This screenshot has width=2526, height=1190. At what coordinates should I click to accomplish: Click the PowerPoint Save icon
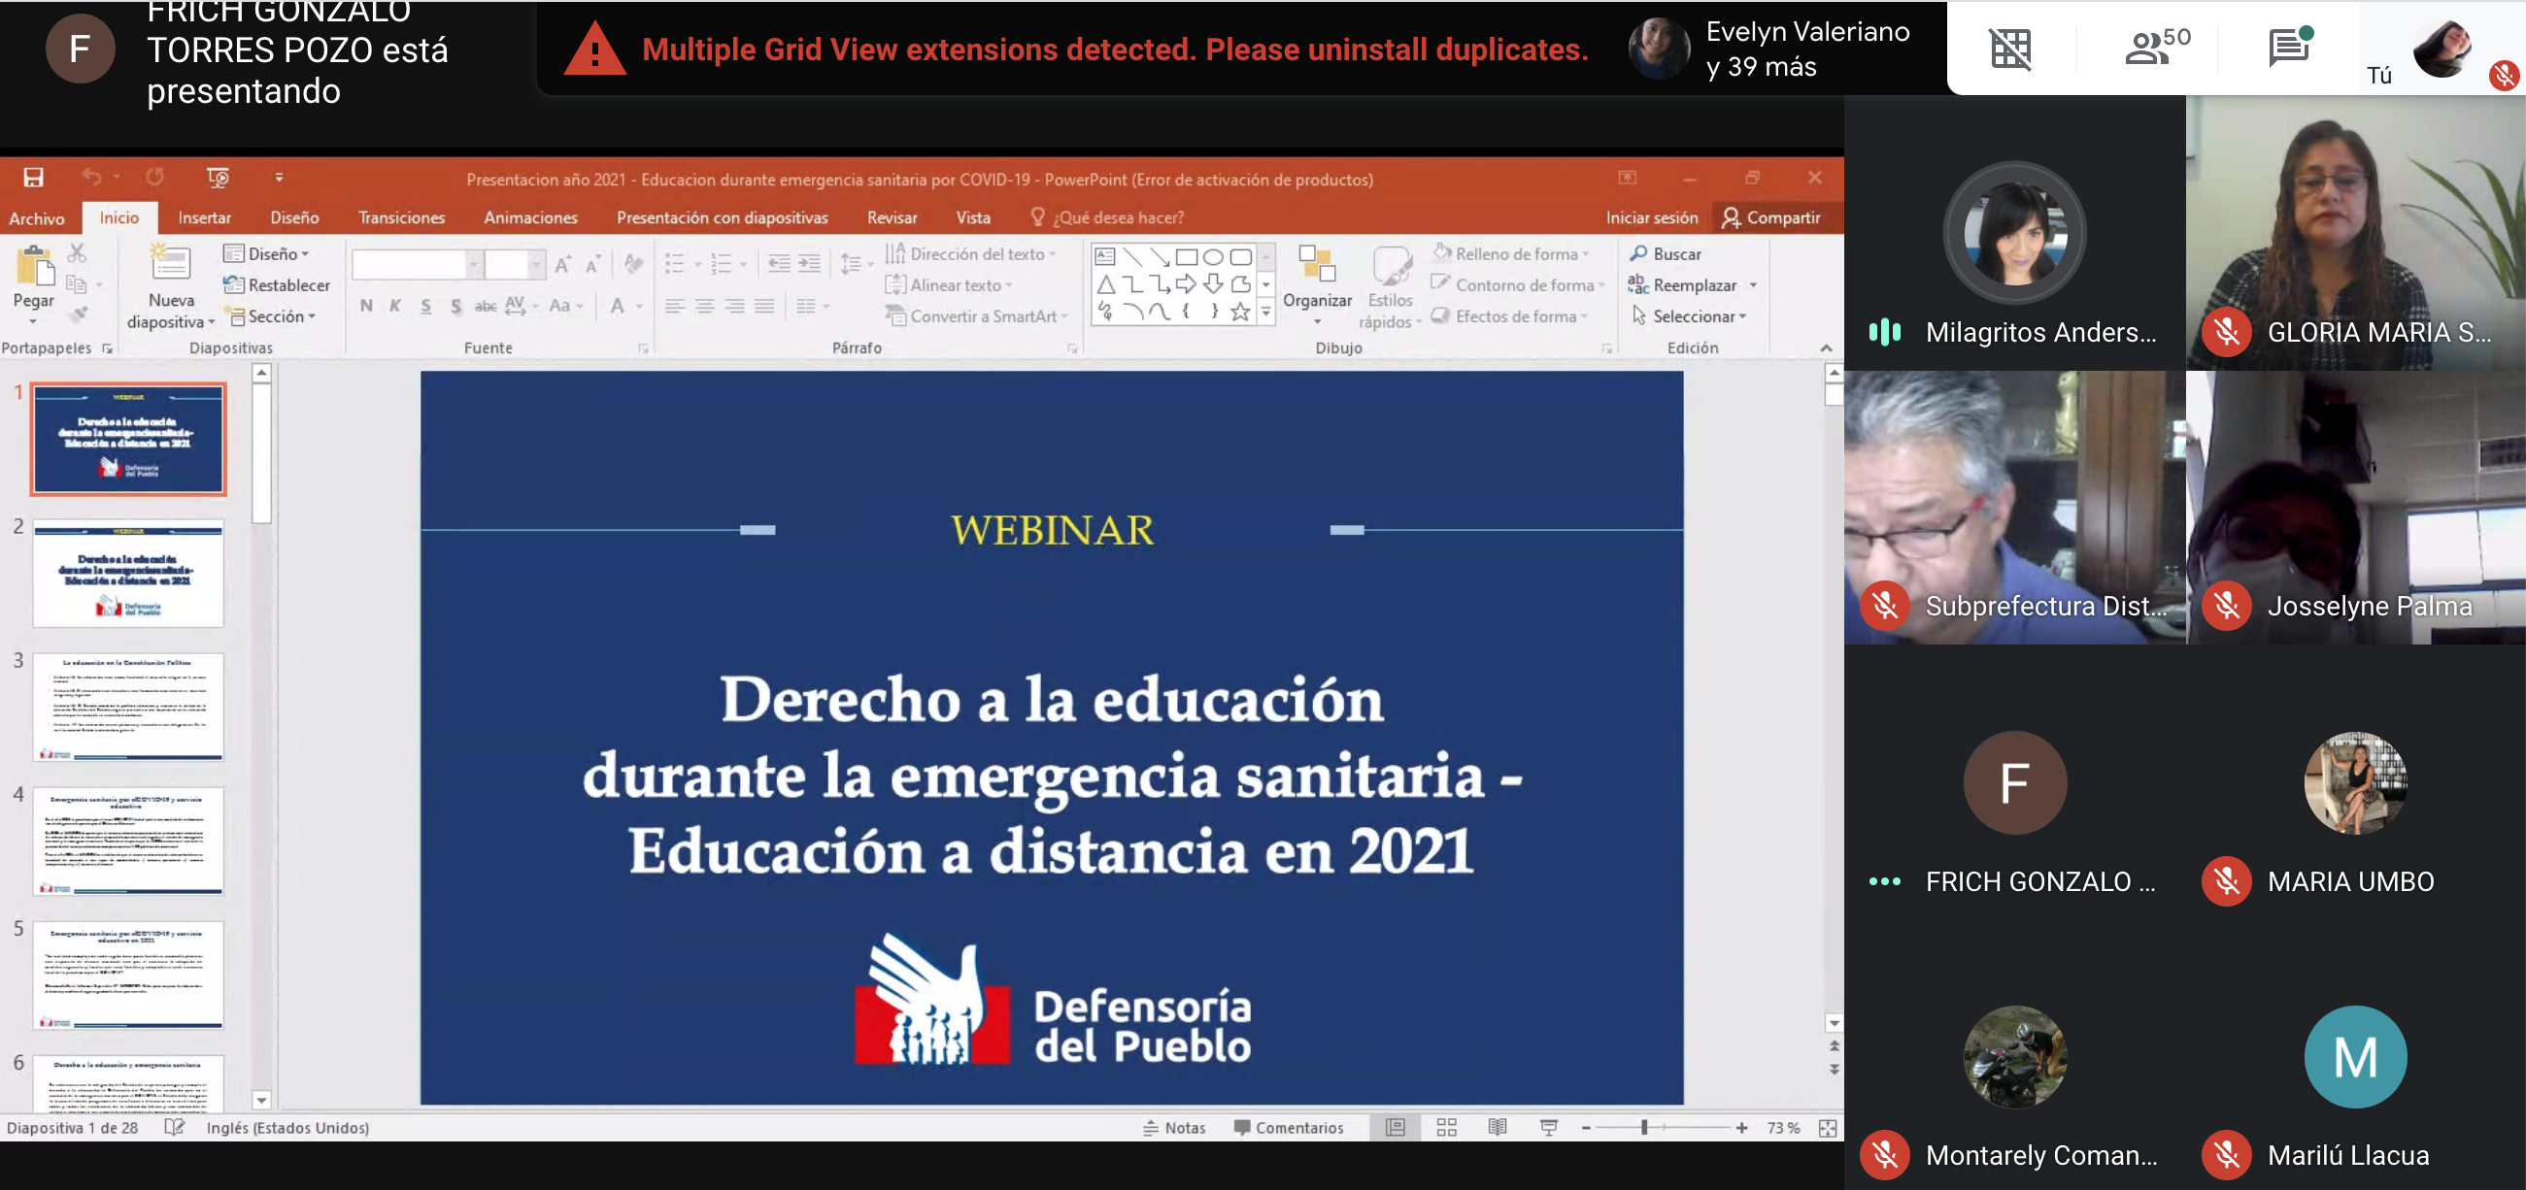[x=33, y=178]
